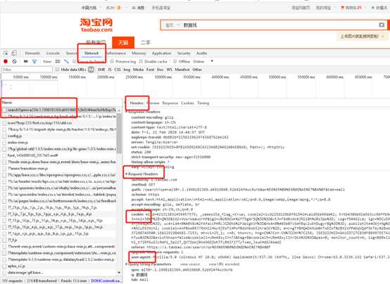Filter requests by Manifest type
The height and width of the screenshot is (284, 390).
pyautogui.click(x=182, y=70)
